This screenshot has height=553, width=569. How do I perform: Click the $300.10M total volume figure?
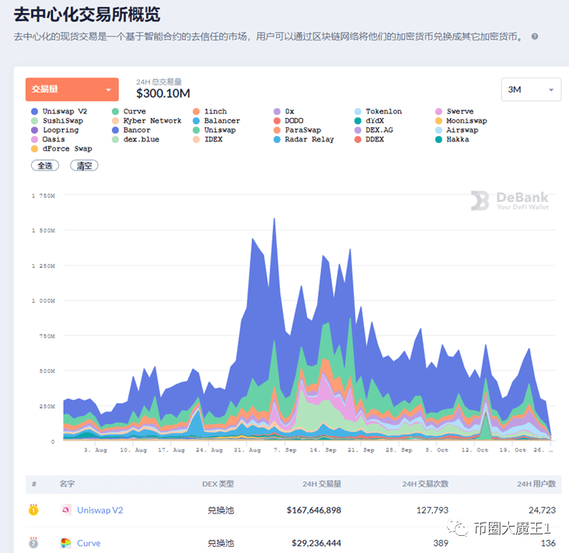pos(163,93)
